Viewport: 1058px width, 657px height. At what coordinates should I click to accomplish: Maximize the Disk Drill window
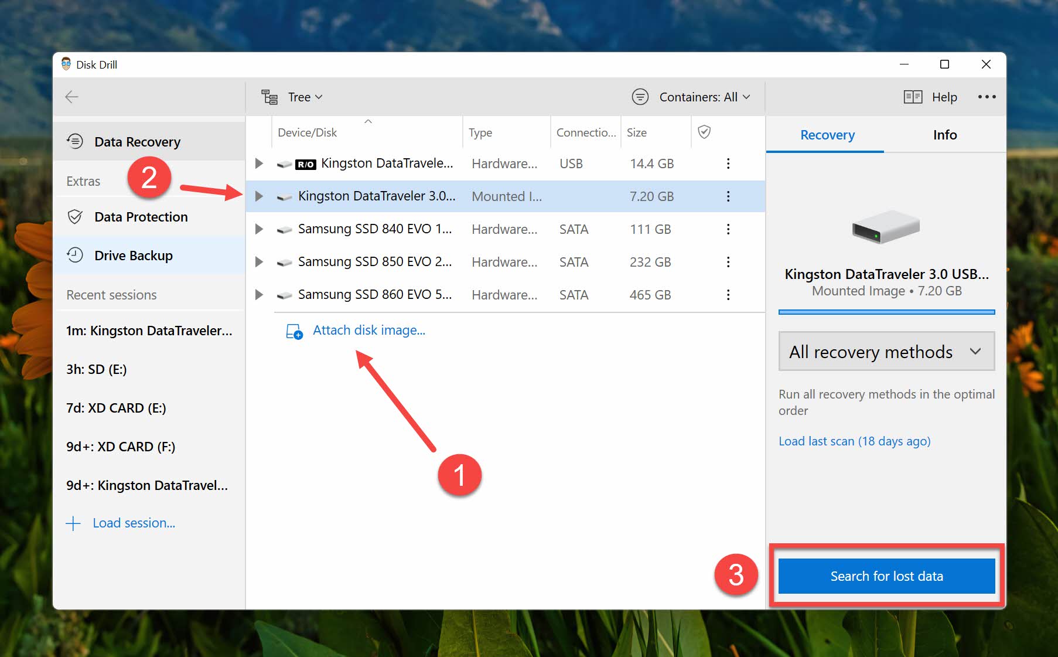point(944,64)
